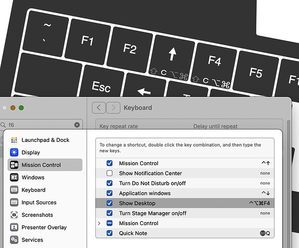Select the Quick Note row label
Viewport: 299px width, 248px height.
click(133, 233)
